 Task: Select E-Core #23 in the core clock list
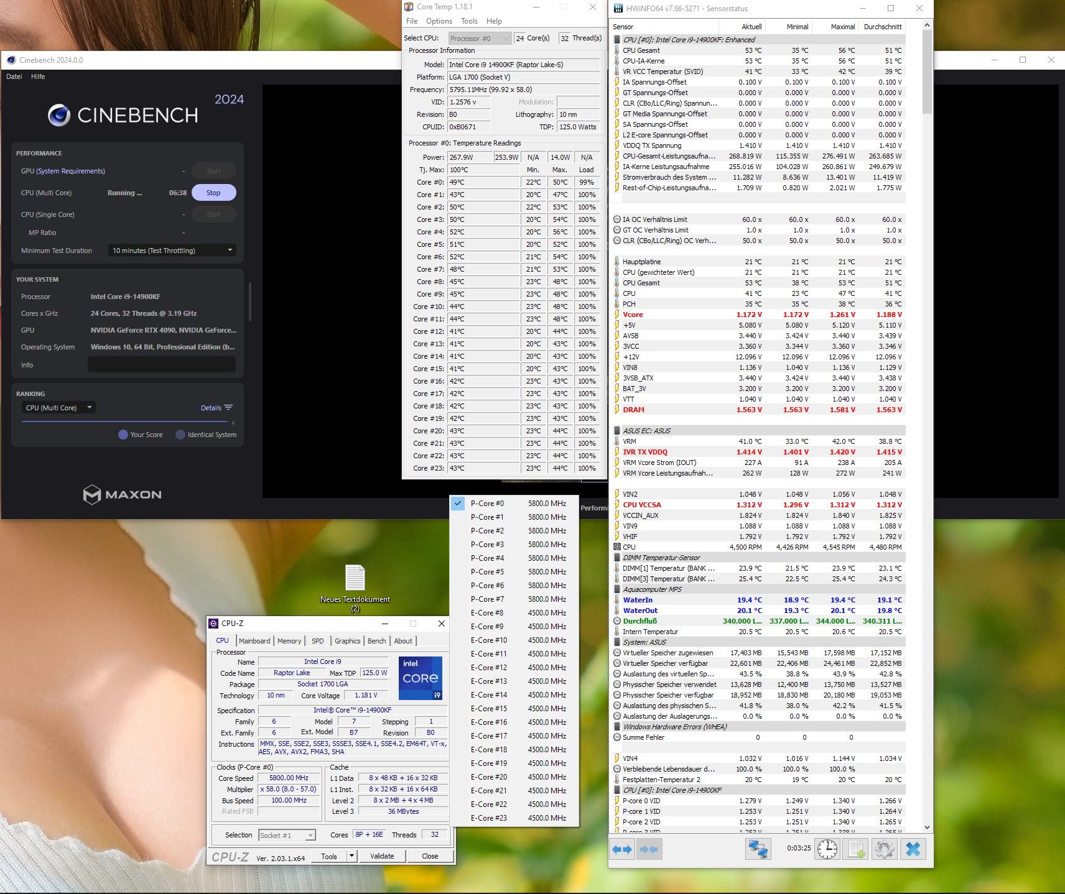tap(514, 818)
